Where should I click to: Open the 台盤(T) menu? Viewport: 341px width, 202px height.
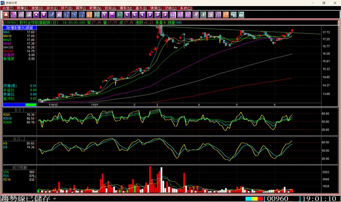tap(8, 8)
